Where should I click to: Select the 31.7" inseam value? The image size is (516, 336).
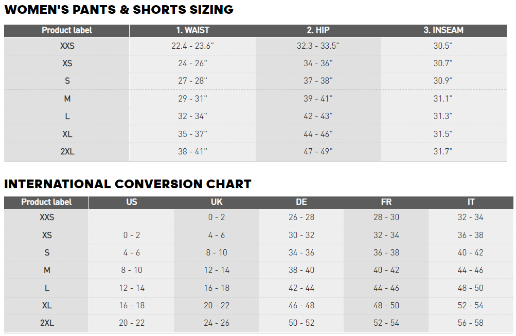click(x=443, y=152)
